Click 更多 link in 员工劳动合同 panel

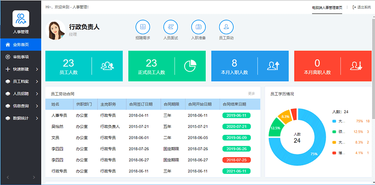(x=251, y=94)
